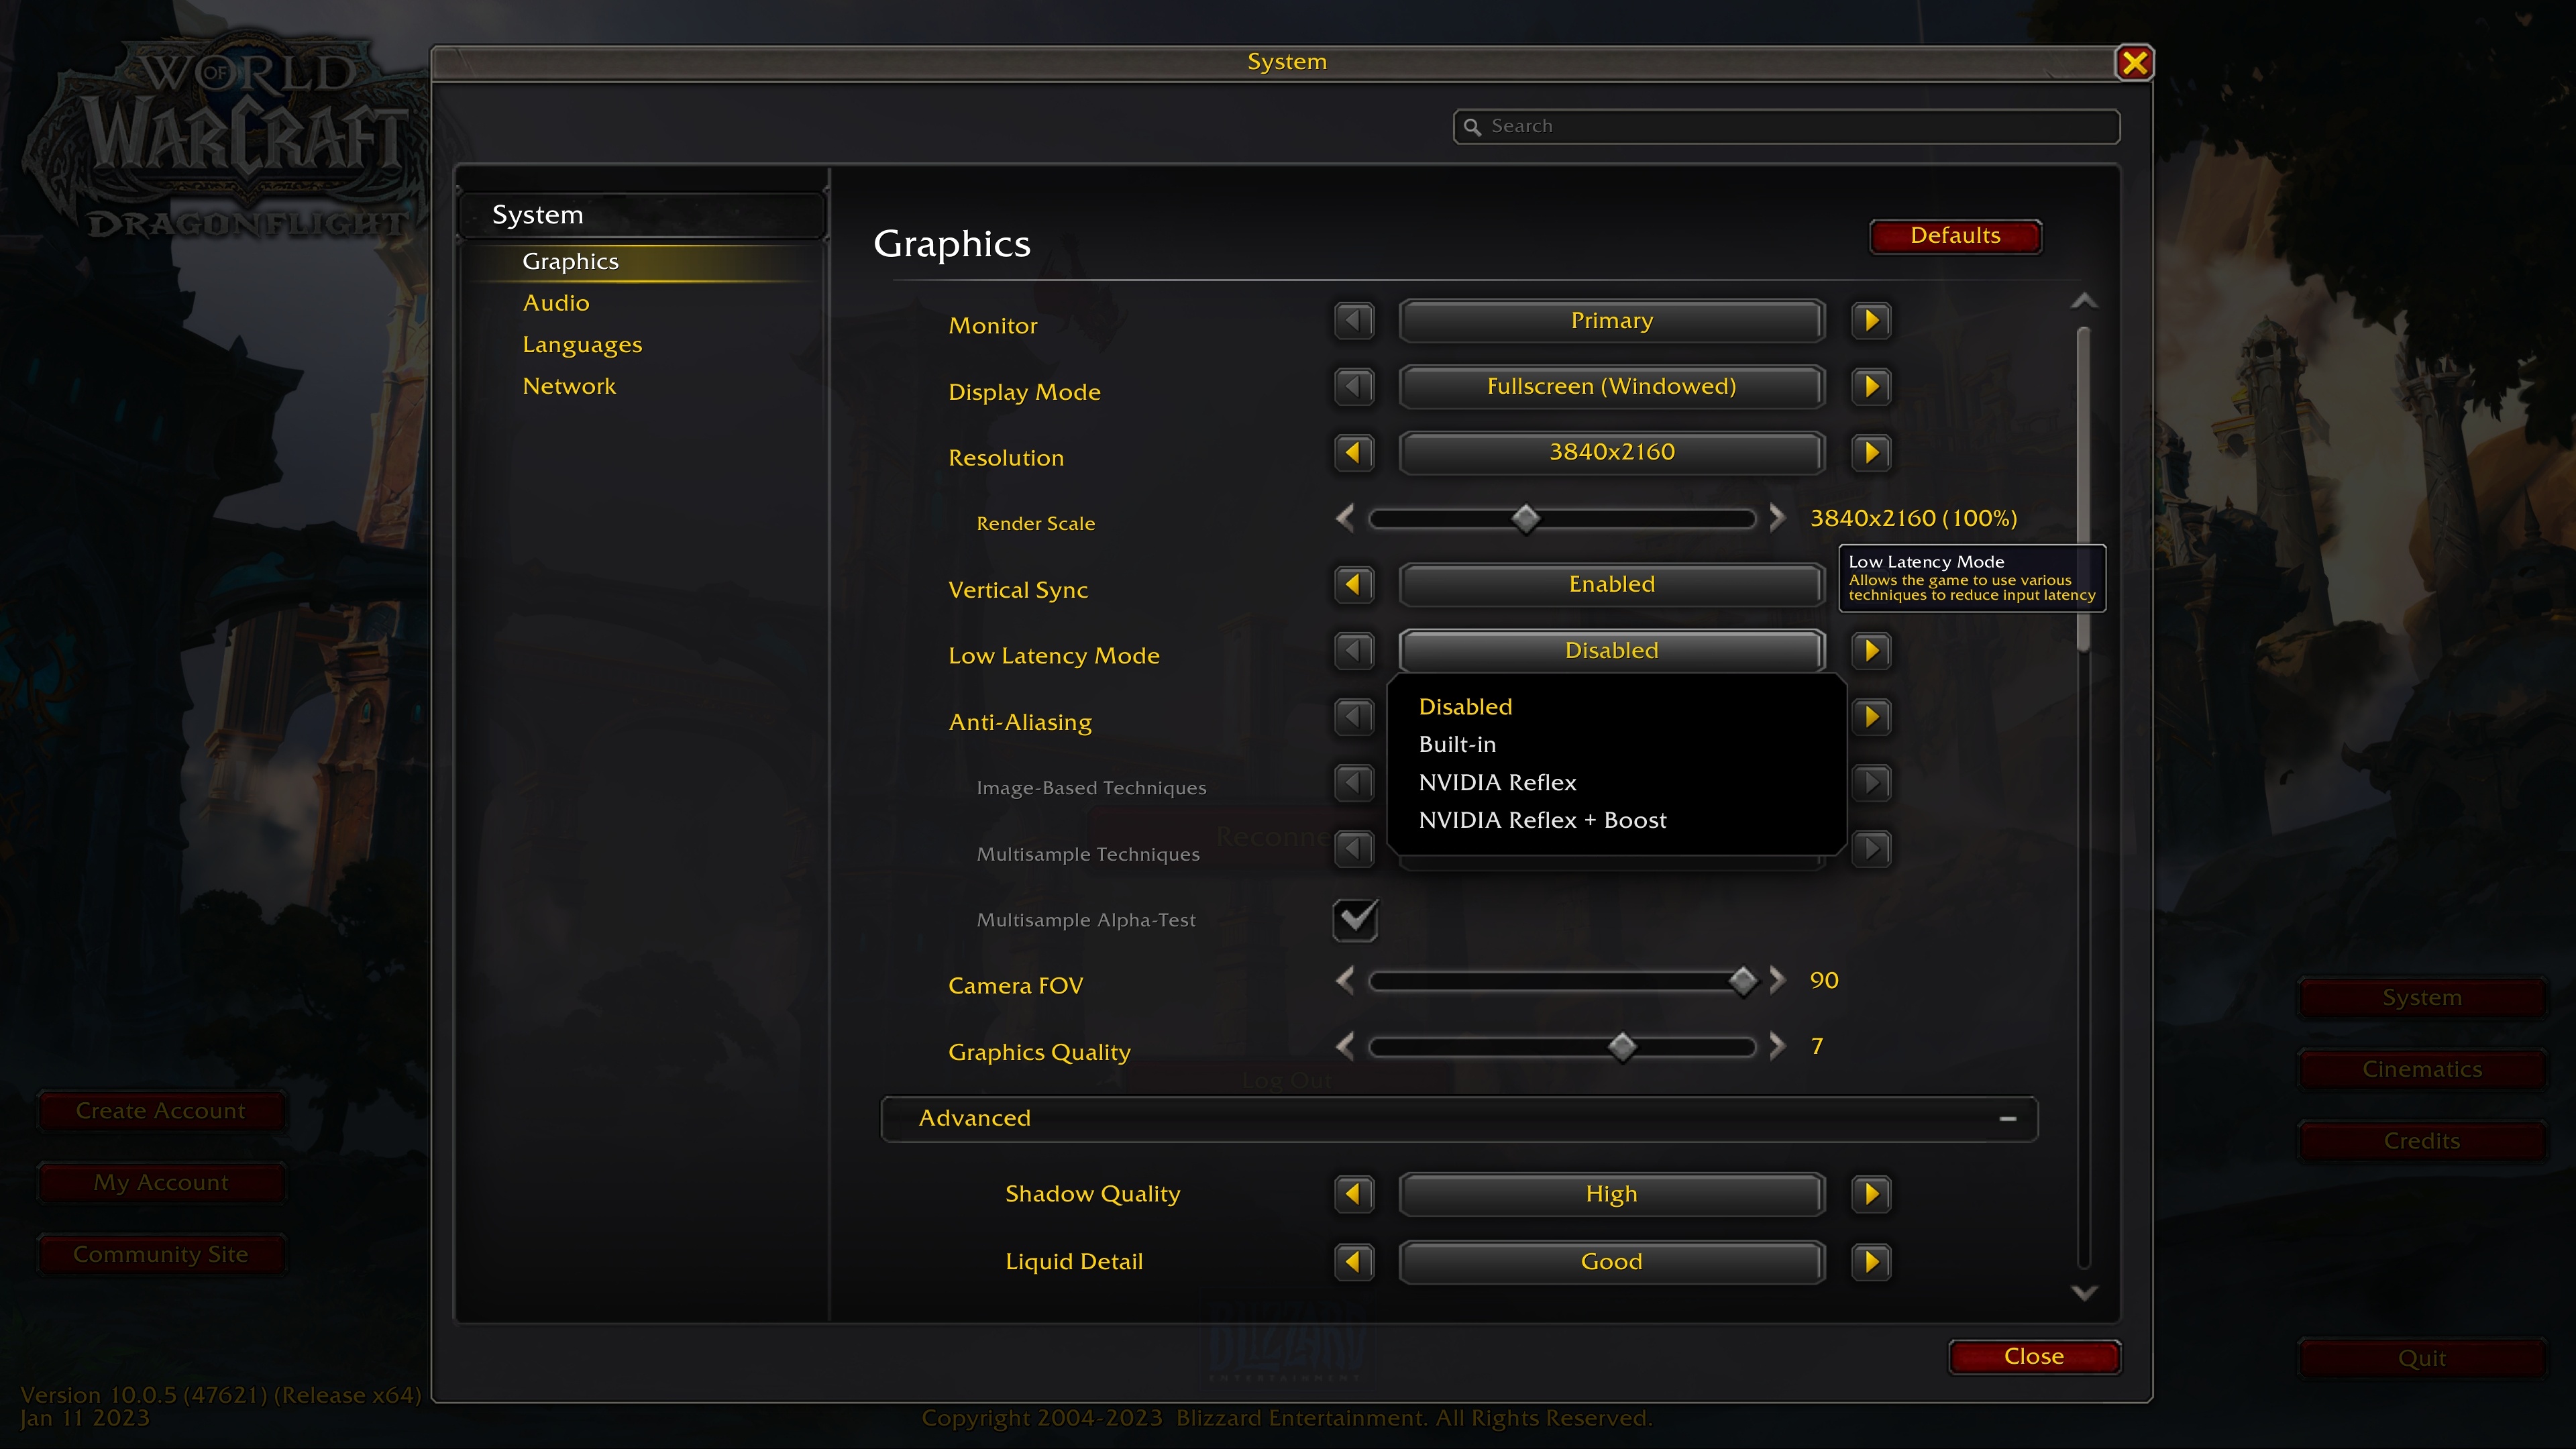The width and height of the screenshot is (2576, 1449).
Task: Switch to Audio settings tab
Action: click(555, 303)
